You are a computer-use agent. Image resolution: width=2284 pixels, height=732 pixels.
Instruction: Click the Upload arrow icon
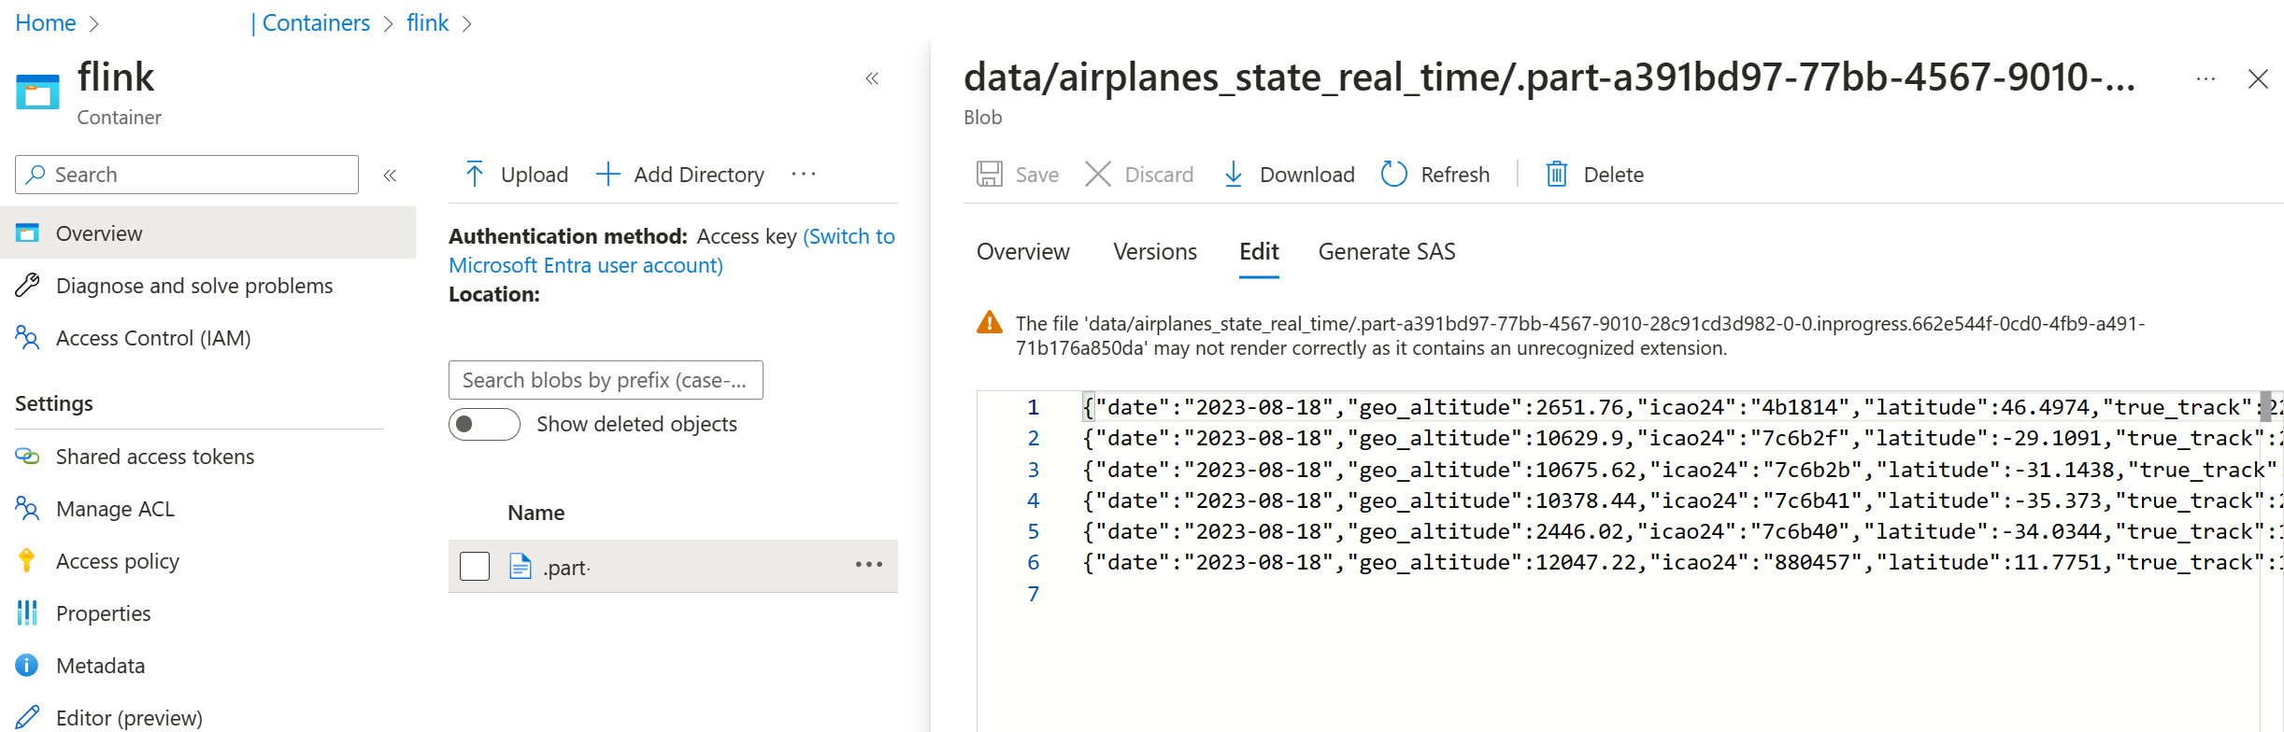point(475,175)
